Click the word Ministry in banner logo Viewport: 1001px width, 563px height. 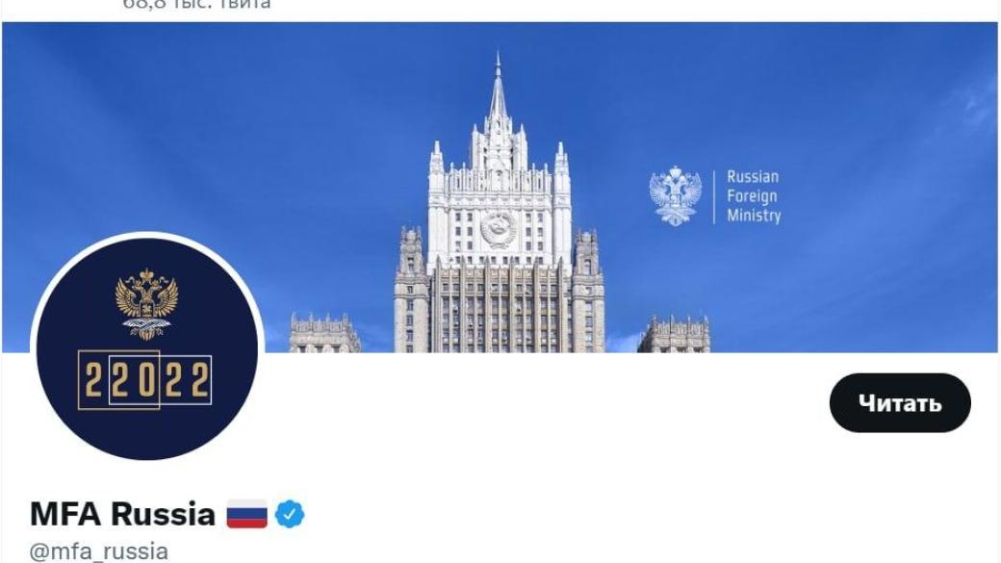(x=754, y=216)
